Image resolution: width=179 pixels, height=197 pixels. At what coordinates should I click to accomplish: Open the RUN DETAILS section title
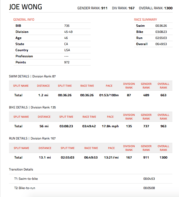pyautogui.click(x=18, y=138)
